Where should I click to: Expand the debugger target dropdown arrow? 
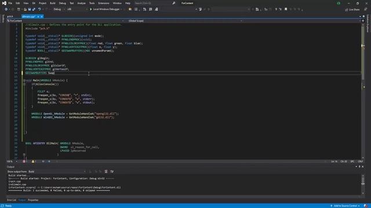tap(121, 9)
